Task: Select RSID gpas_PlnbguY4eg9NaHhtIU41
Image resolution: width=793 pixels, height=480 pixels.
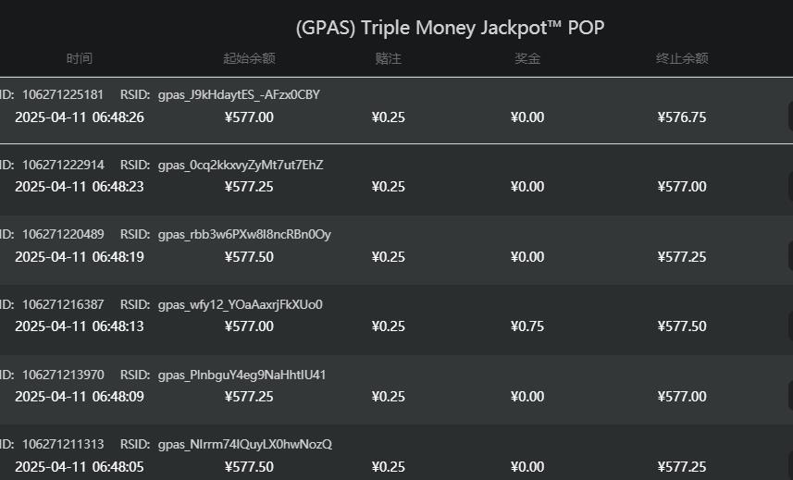Action: pyautogui.click(x=242, y=375)
